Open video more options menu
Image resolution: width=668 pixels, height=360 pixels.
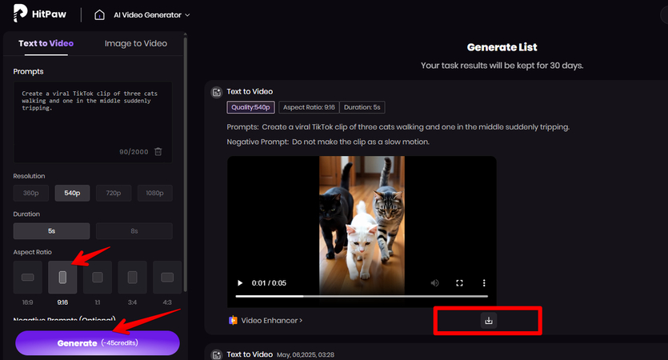pos(484,283)
